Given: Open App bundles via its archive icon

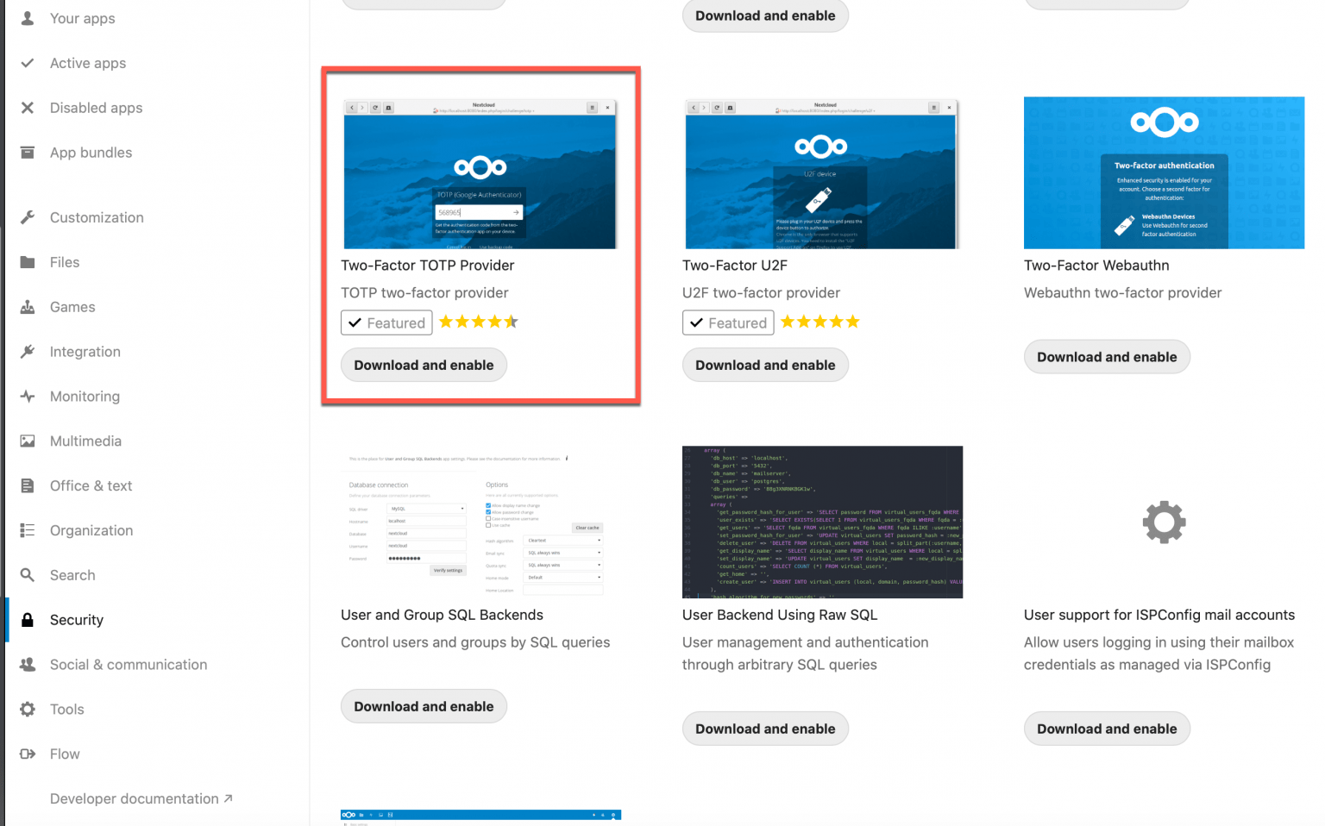Looking at the screenshot, I should click(28, 153).
